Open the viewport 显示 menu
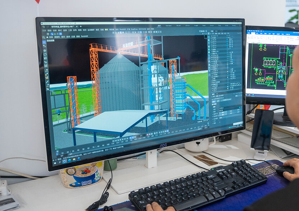The width and height of the screenshot is (299, 211). (x=63, y=37)
